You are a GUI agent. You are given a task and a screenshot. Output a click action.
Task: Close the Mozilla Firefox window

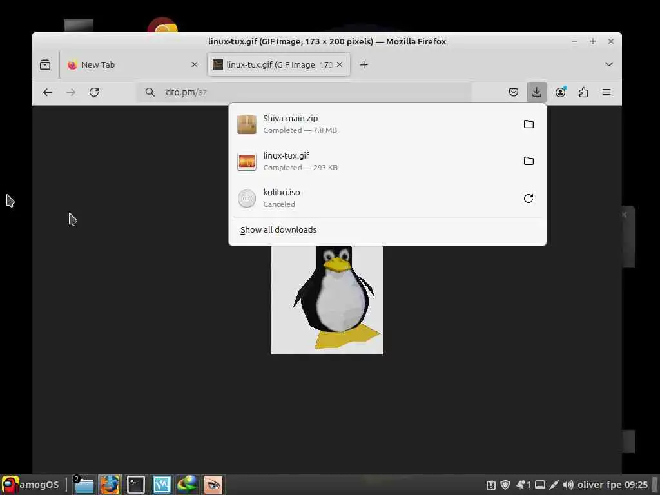coord(611,41)
